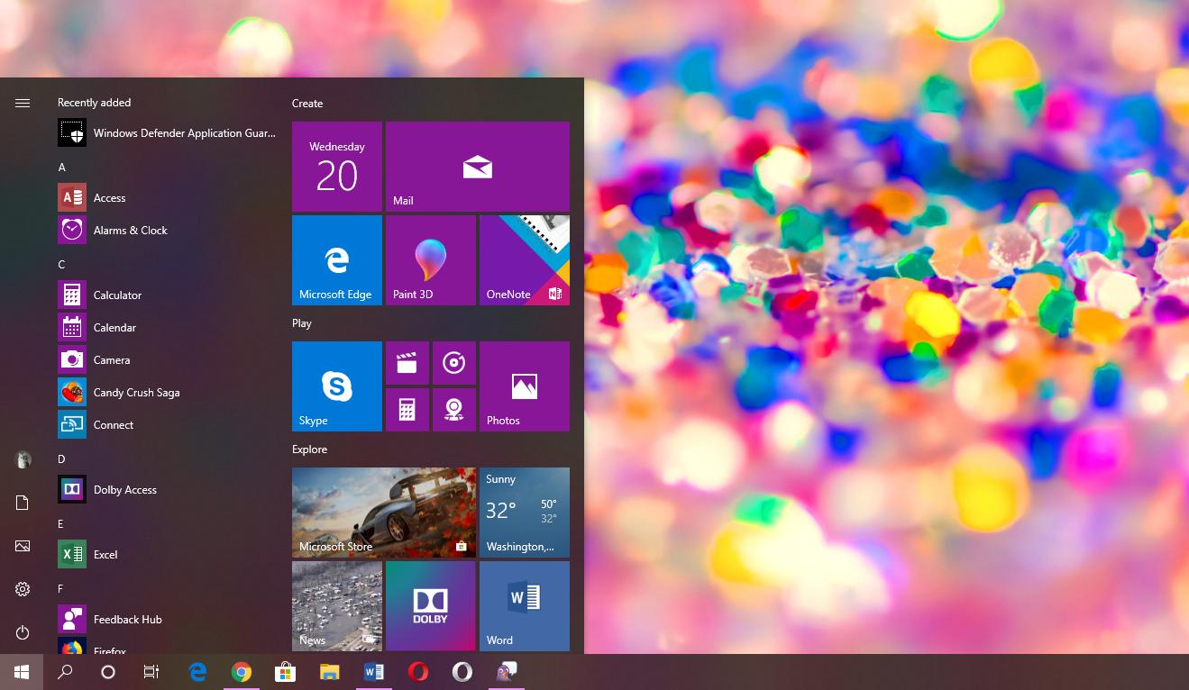Open Calendar in the app list

[167, 328]
